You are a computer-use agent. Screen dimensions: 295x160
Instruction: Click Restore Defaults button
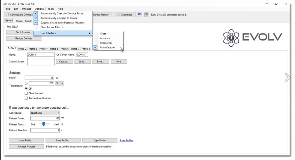coord(24,38)
